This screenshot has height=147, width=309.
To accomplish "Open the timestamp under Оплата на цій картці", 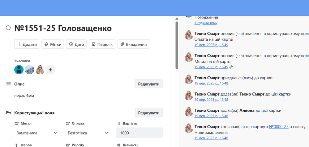I will point(211,45).
